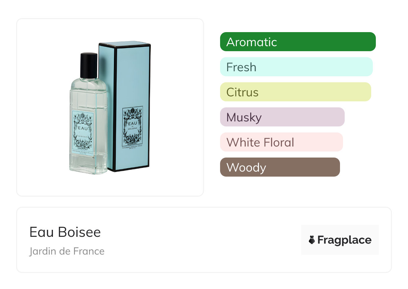The image size is (408, 289).
Task: Open the Jardin de France brand link
Action: [67, 251]
